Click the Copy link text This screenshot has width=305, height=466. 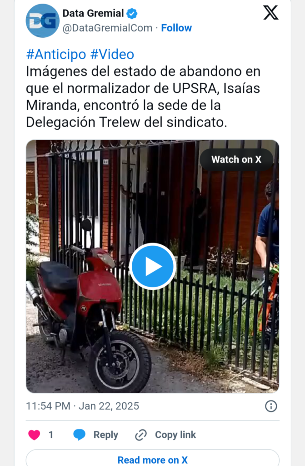pos(175,435)
